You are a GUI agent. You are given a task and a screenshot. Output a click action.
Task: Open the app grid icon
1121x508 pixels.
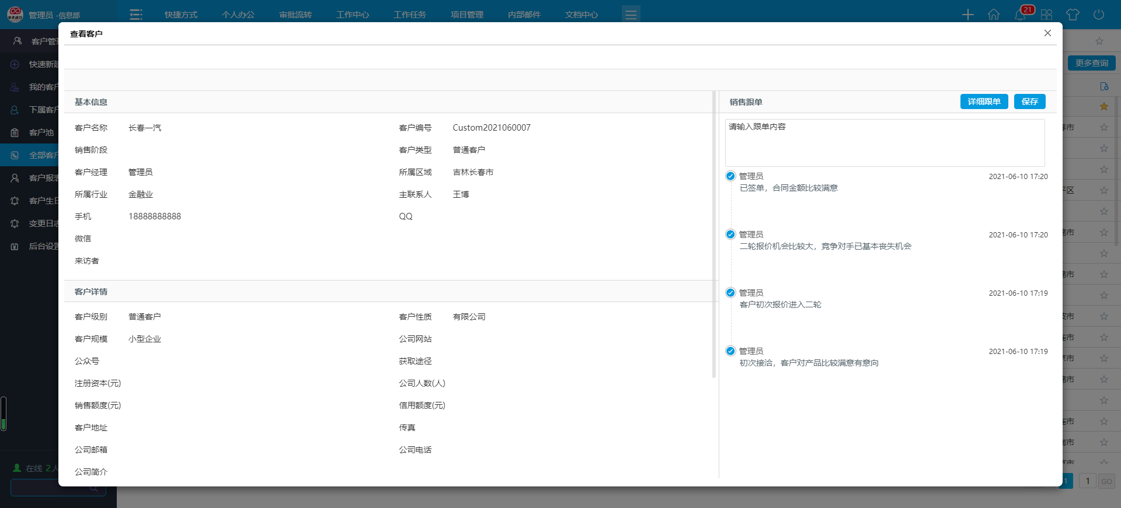1046,15
